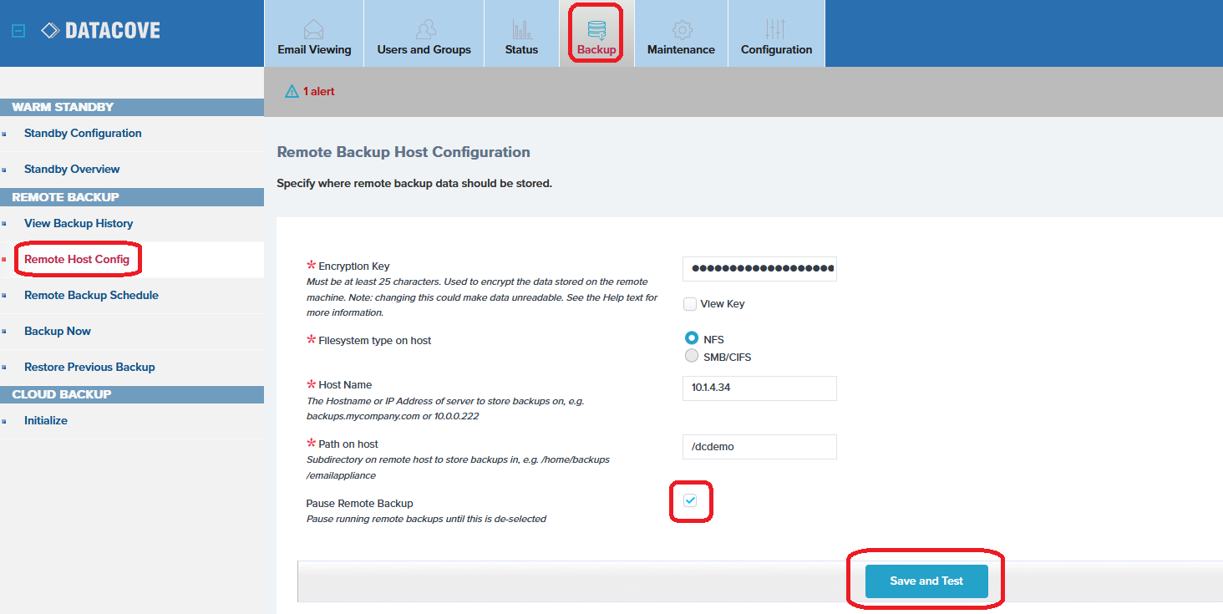
Task: Select the SMB/CIFS filesystem radio button
Action: 692,357
